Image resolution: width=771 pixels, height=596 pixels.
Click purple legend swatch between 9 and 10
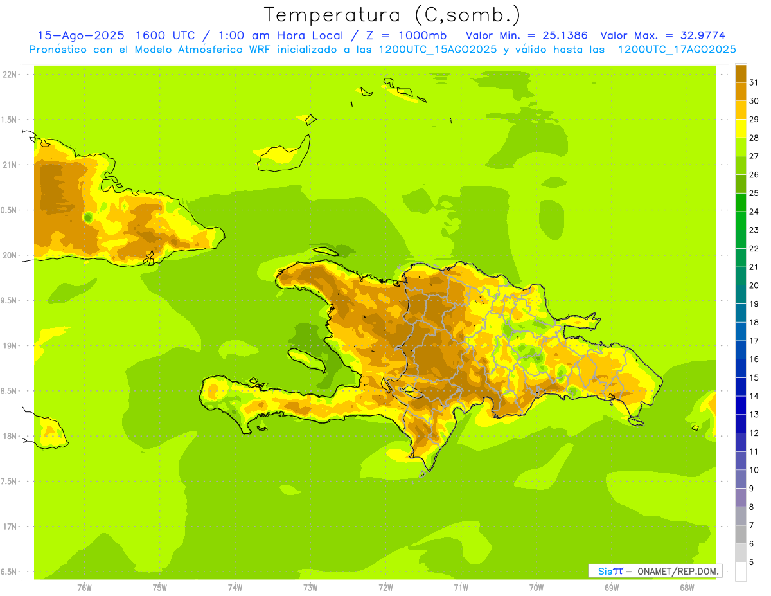click(741, 479)
